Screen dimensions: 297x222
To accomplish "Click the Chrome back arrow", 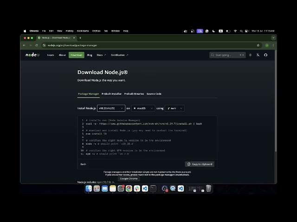I will pos(24,45).
